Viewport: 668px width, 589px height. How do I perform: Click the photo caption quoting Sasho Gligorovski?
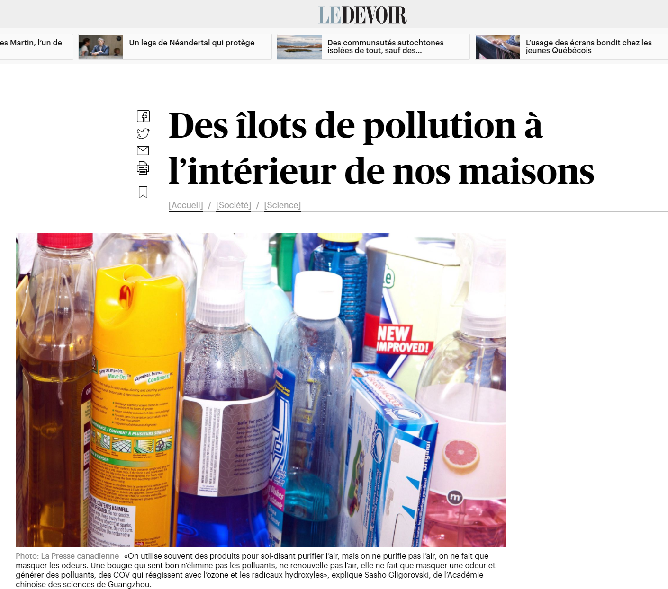click(x=256, y=570)
